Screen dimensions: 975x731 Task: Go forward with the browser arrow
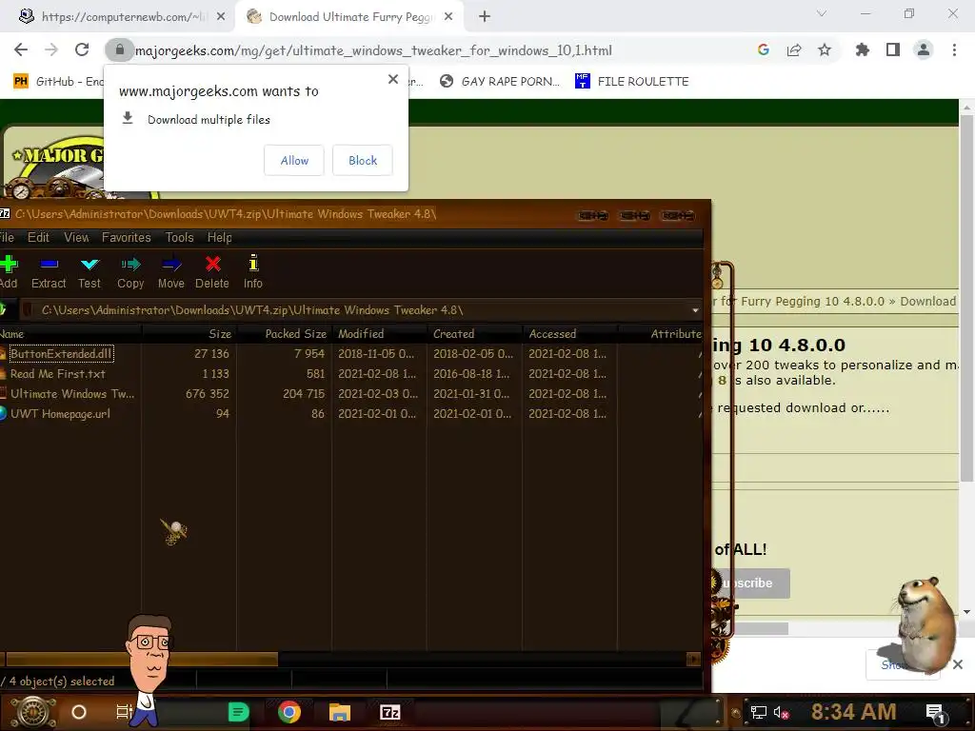[x=51, y=49]
